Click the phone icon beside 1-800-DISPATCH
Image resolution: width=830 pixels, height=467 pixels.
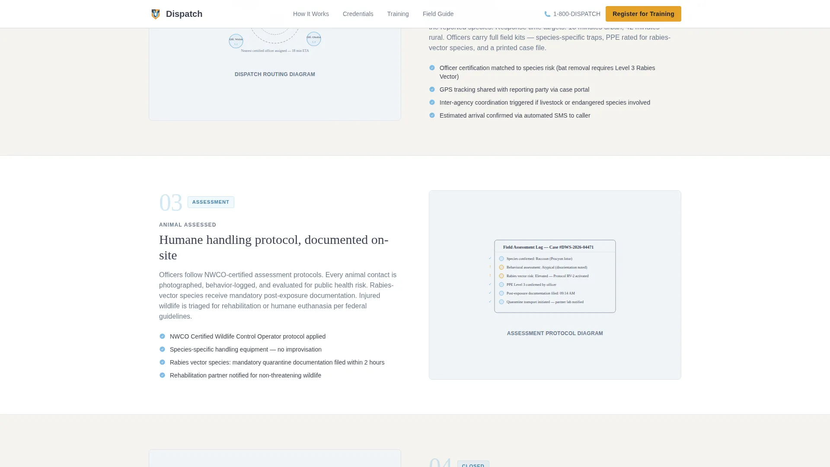tap(547, 14)
